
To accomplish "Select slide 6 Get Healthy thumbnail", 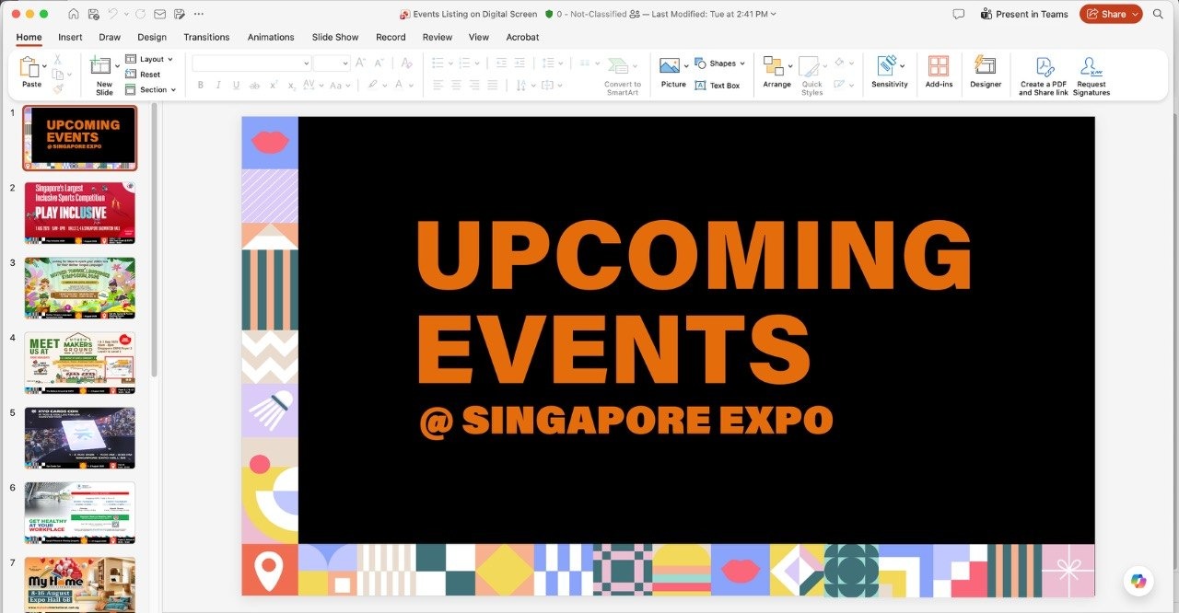I will click(80, 513).
